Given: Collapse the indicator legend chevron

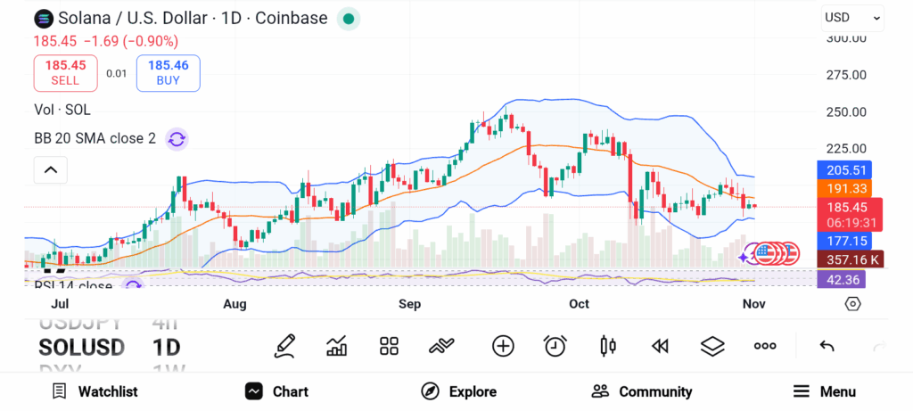Looking at the screenshot, I should pos(51,169).
